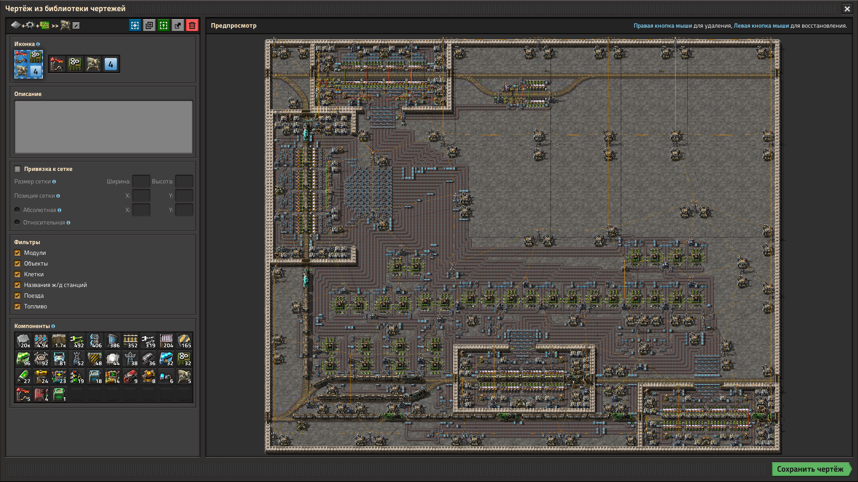Click the grid position X field
Viewport: 858px width, 482px height.
pos(141,195)
